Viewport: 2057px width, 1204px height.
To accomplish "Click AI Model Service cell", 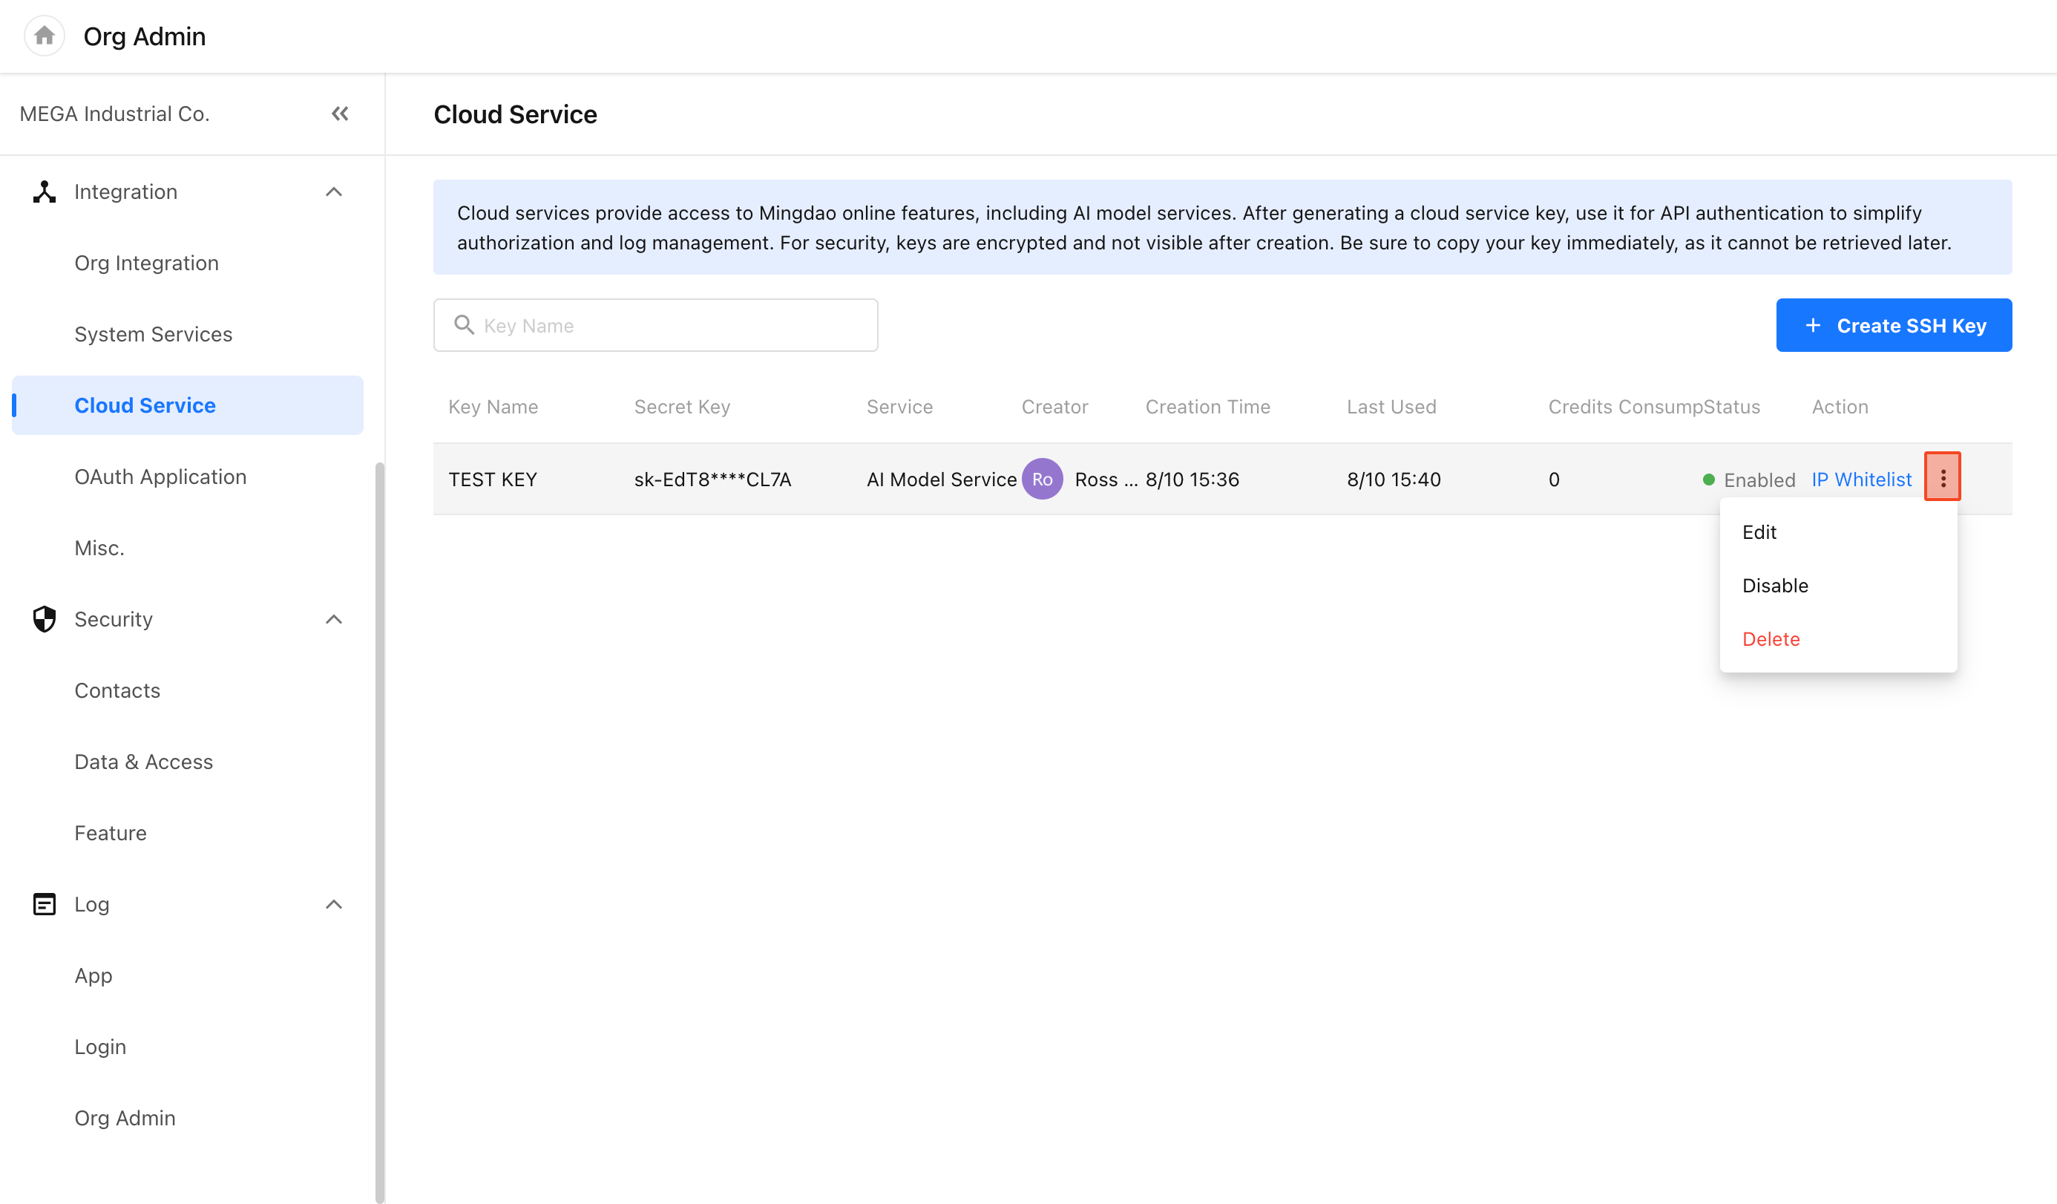I will pyautogui.click(x=941, y=480).
